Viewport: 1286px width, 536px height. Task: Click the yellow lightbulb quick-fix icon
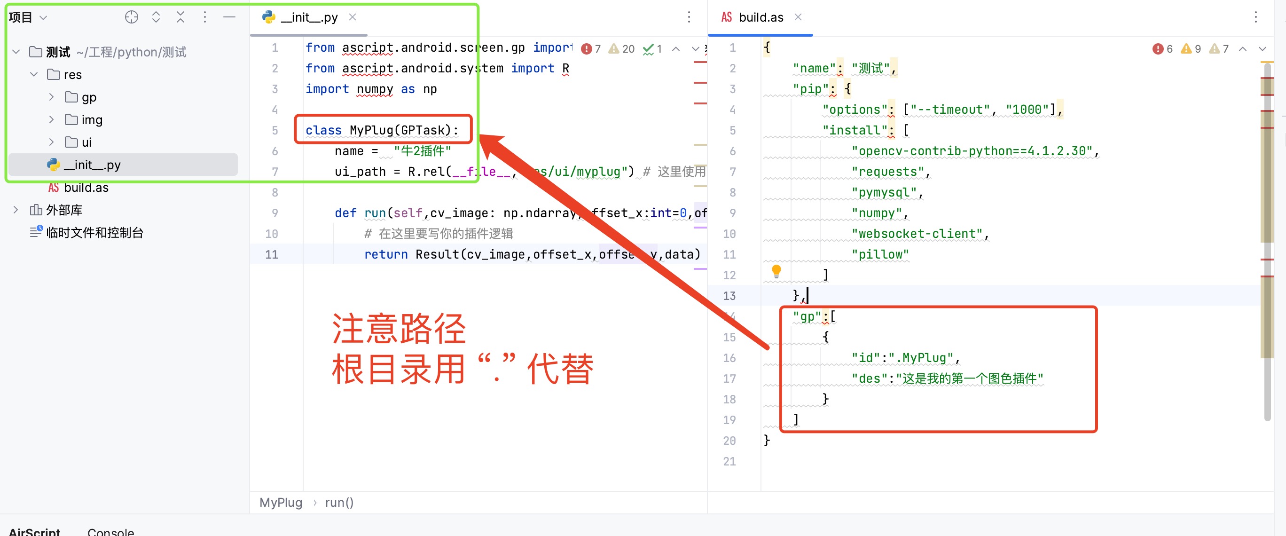pos(776,271)
